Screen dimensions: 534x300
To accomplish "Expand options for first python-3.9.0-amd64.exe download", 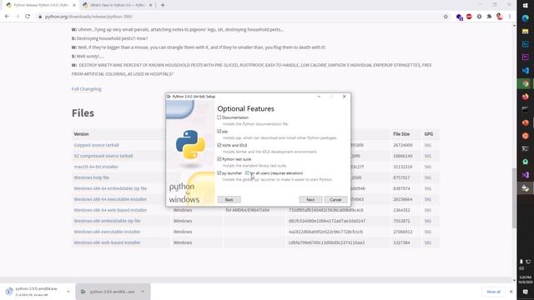I will pyautogui.click(x=68, y=292).
